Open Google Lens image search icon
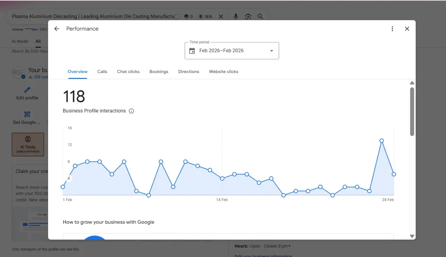Viewport: 446px width, 257px height. tap(248, 16)
